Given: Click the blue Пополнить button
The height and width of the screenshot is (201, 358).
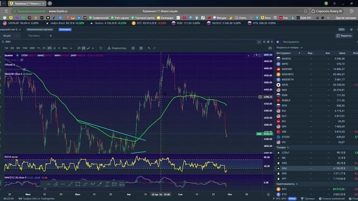Looking at the screenshot, I should [x=65, y=30].
